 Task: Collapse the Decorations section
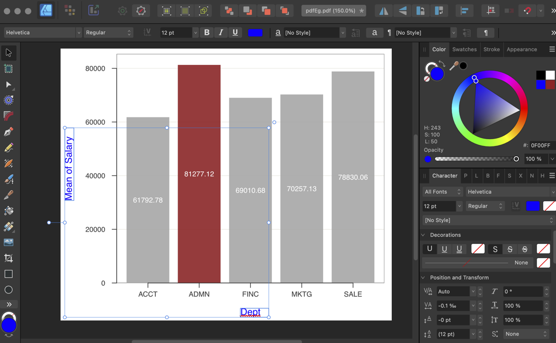tap(423, 235)
